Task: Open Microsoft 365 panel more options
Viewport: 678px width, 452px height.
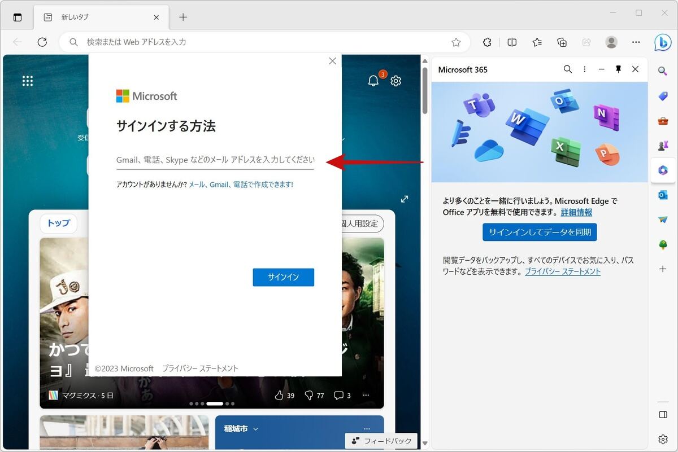Action: (x=585, y=69)
